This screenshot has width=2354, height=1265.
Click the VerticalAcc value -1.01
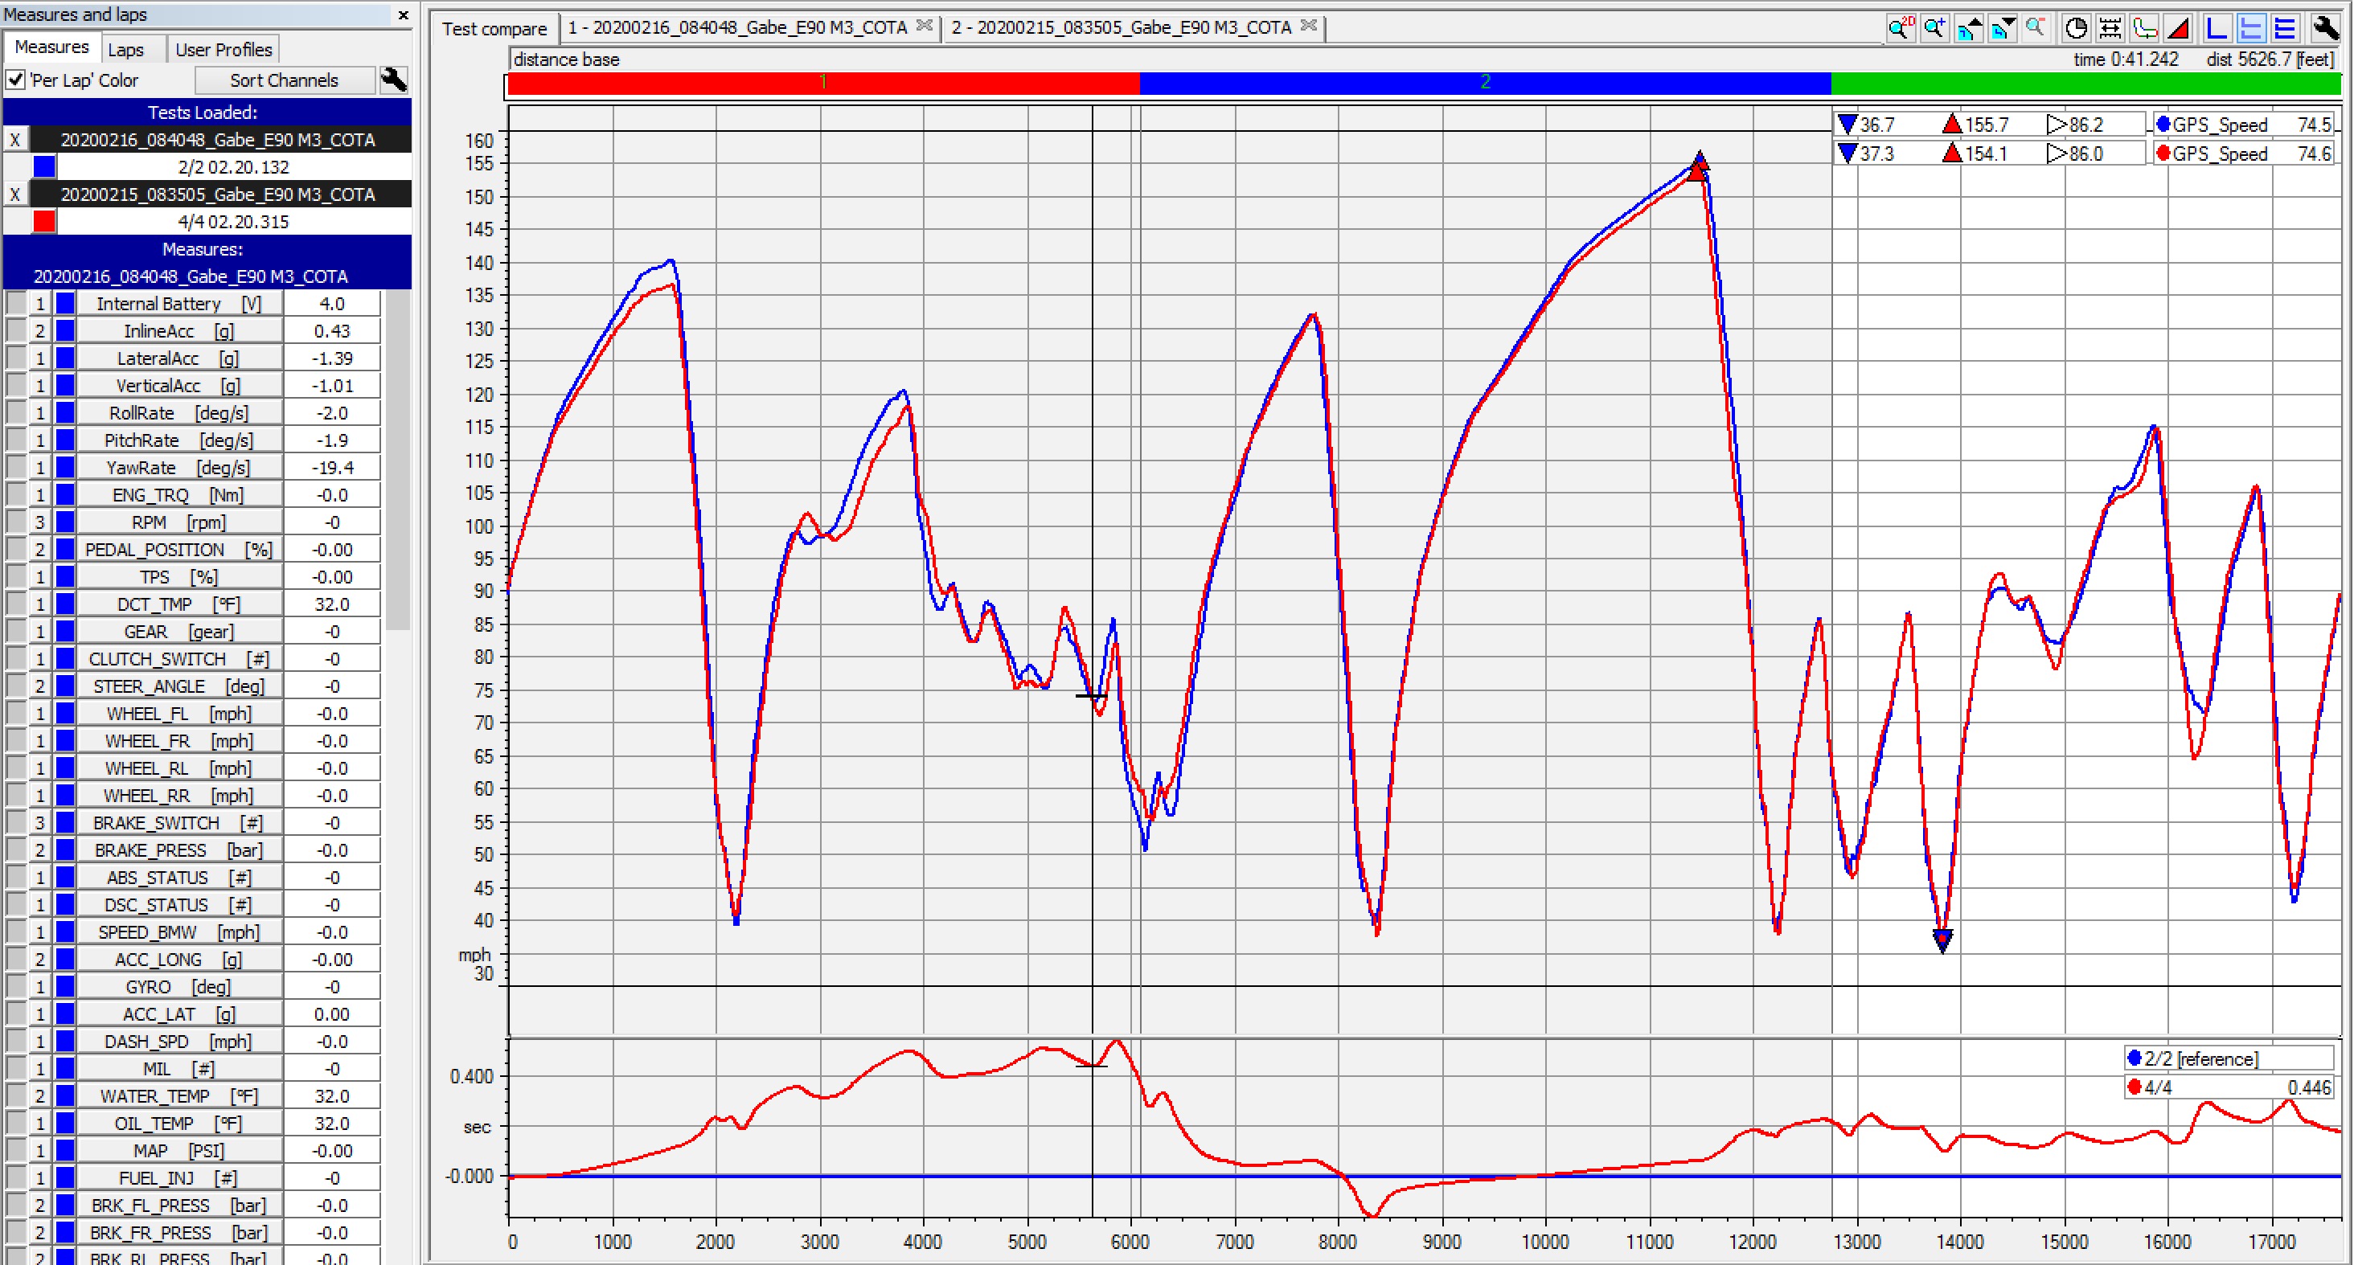tap(332, 386)
